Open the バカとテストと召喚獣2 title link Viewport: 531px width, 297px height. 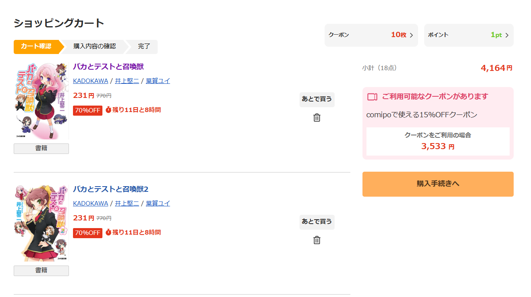(x=111, y=189)
